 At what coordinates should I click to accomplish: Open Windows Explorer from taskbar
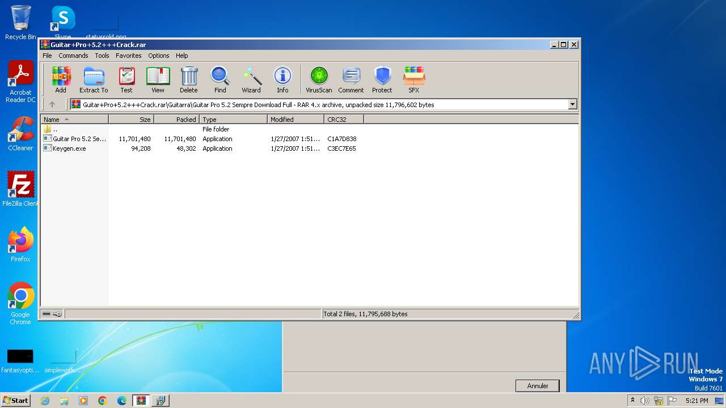click(64, 401)
